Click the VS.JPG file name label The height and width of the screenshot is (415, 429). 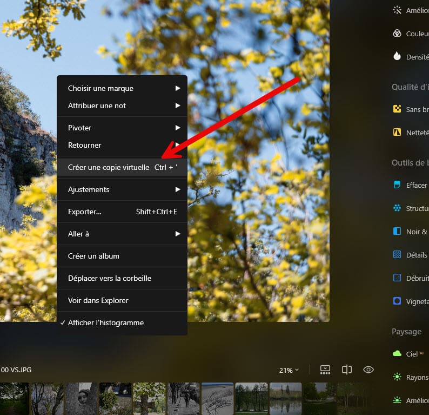(x=16, y=370)
